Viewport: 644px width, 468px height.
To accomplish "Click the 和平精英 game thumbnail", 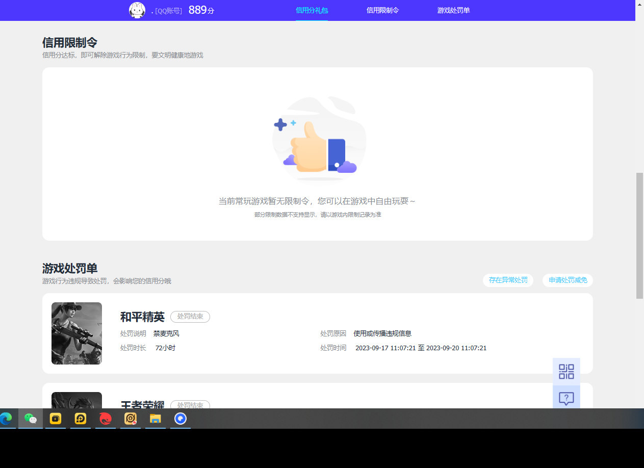I will (76, 333).
